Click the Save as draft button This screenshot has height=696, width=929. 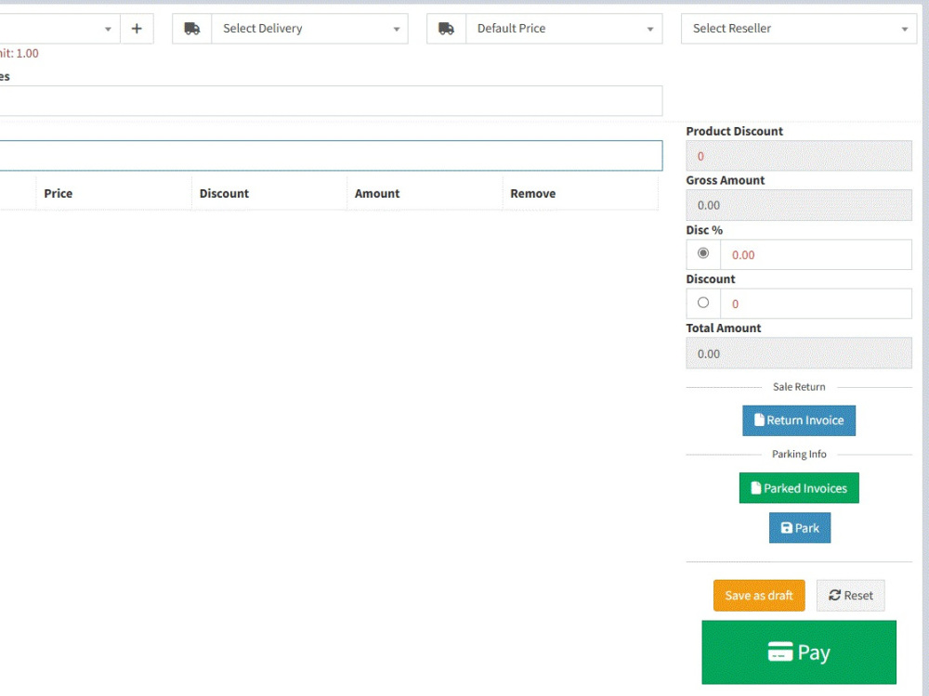(758, 595)
